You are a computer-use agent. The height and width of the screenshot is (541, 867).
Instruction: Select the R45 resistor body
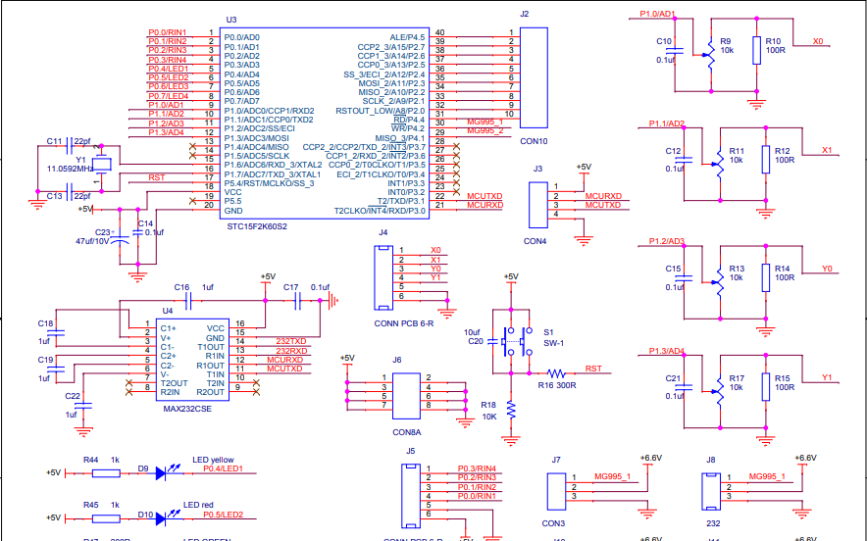[106, 518]
